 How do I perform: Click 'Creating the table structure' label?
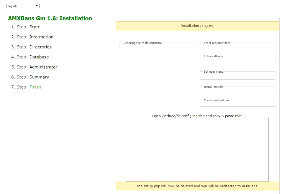pos(143,43)
